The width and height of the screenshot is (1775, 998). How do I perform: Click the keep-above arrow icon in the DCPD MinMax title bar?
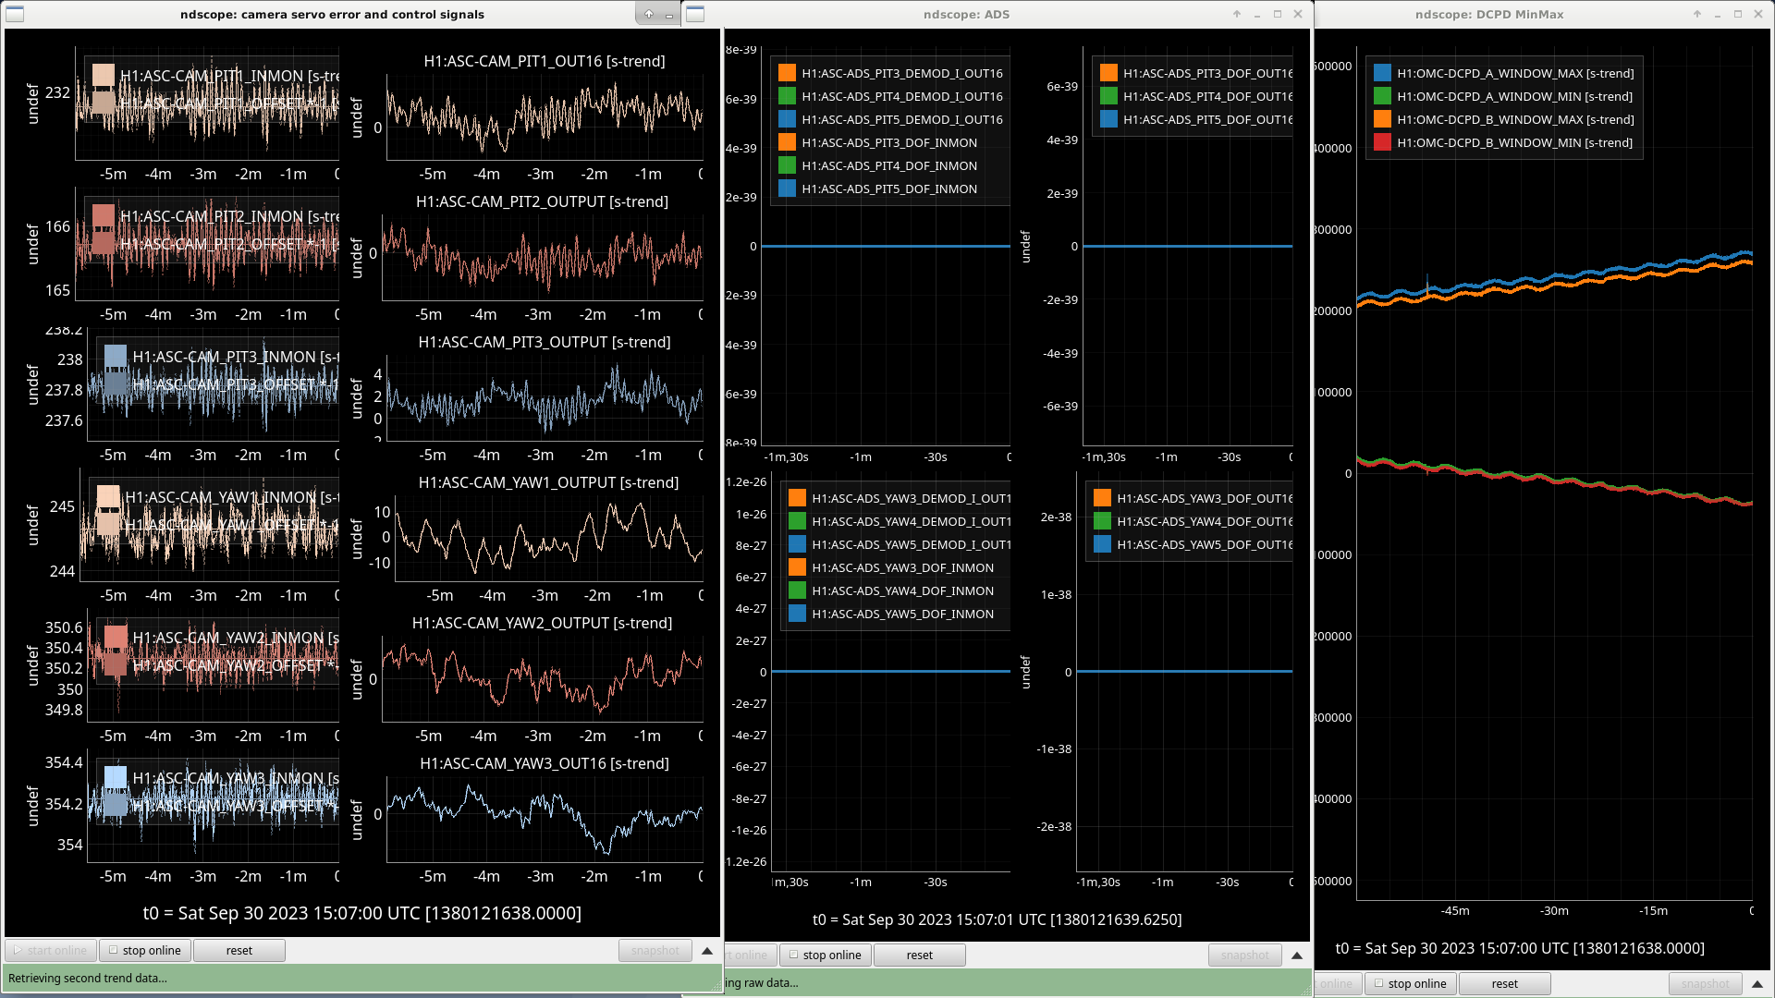(x=1697, y=14)
